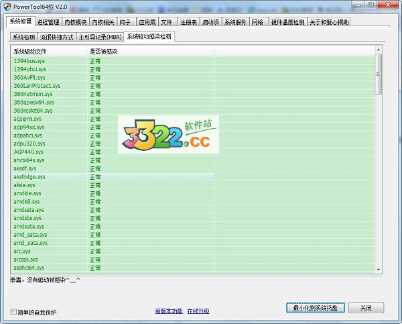Click the 关闭 button

tap(366, 308)
